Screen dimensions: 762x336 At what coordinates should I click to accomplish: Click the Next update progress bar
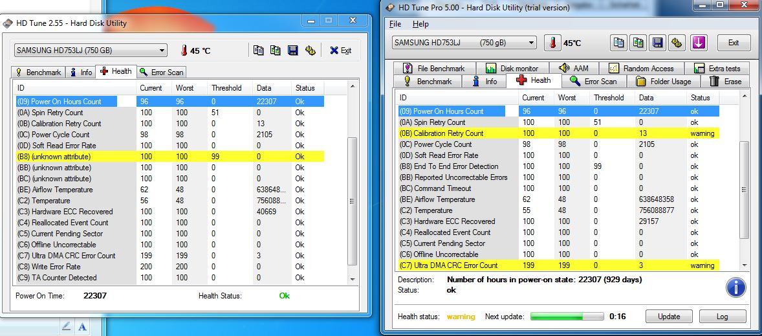tap(567, 317)
